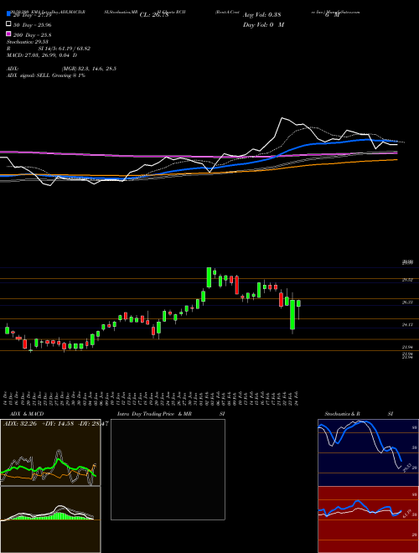Click the blue 20 Day legend swatch
This screenshot has width=419, height=553.
click(8, 14)
